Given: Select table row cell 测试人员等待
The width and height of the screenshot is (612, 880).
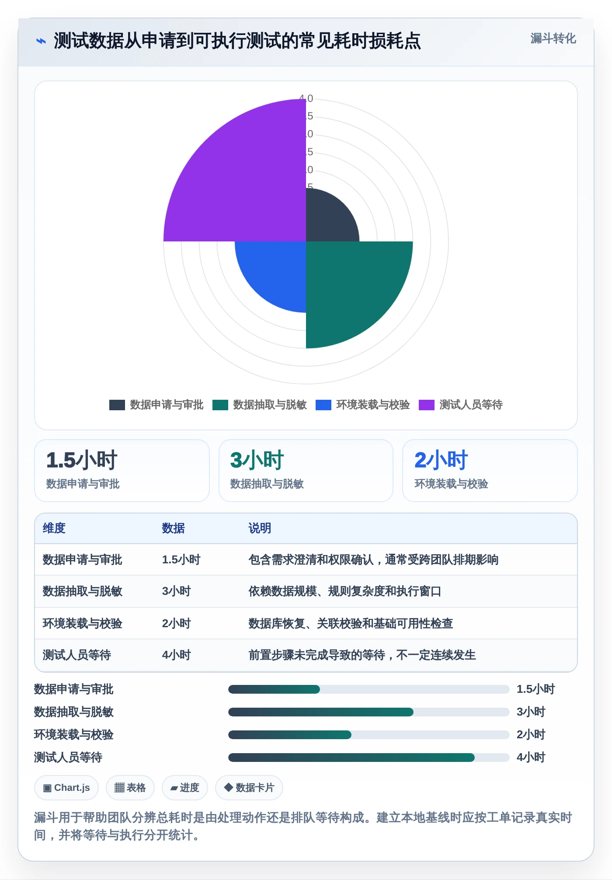Looking at the screenshot, I should tap(77, 655).
